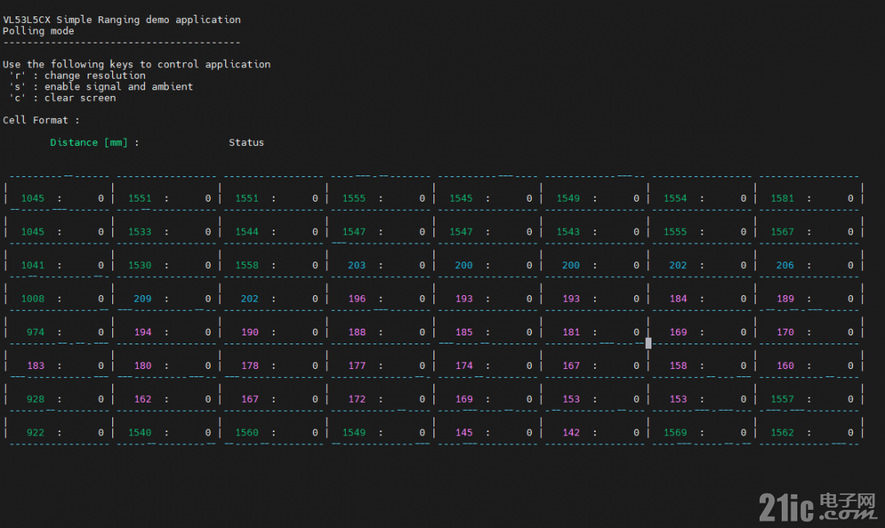
Task: Click the 'VL53L5CX Simple Ranging demo application' title line
Action: click(122, 20)
